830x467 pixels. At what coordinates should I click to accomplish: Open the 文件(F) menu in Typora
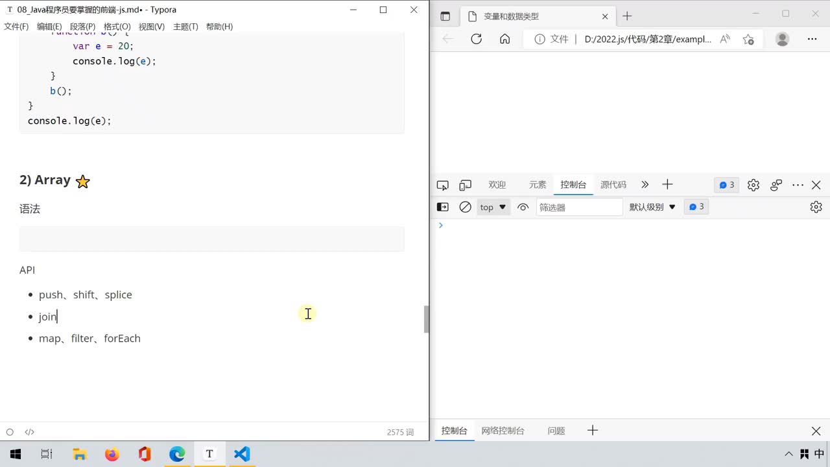[x=16, y=27]
